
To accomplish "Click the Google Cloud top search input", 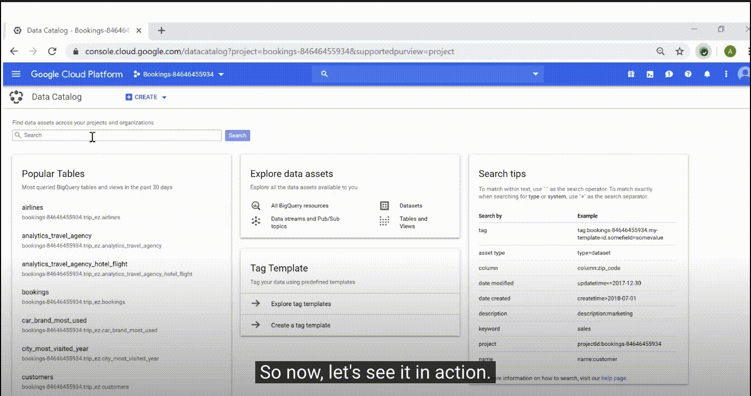I will pyautogui.click(x=428, y=74).
